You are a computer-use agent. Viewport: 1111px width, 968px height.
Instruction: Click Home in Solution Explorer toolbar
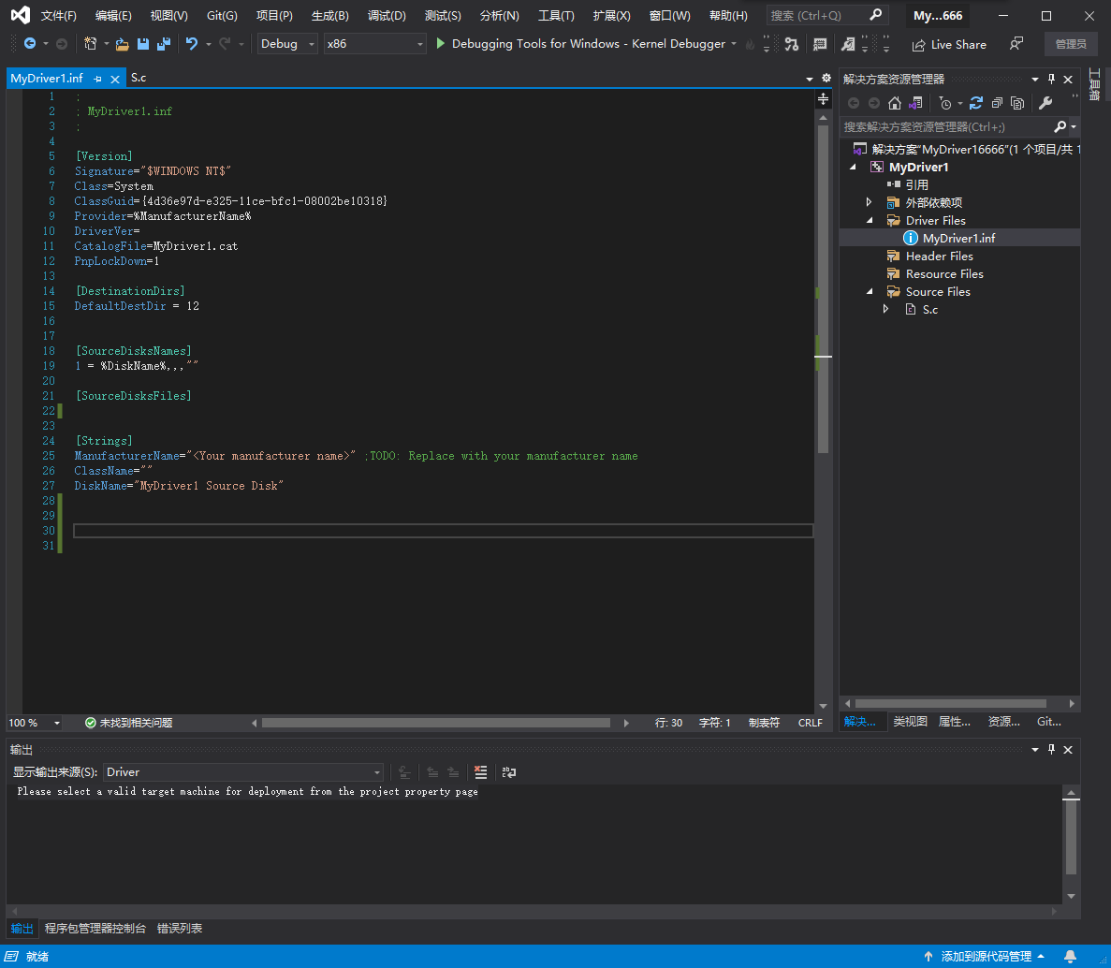pos(894,104)
